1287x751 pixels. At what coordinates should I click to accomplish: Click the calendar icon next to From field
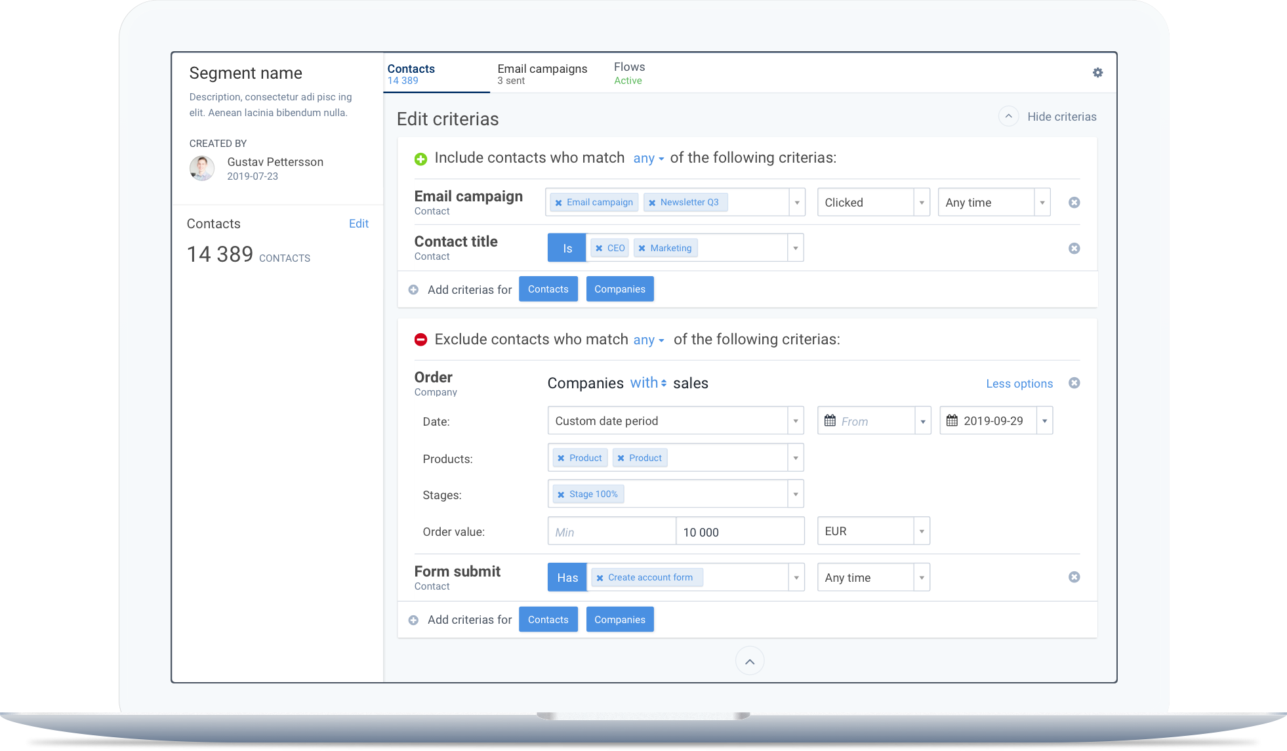829,420
